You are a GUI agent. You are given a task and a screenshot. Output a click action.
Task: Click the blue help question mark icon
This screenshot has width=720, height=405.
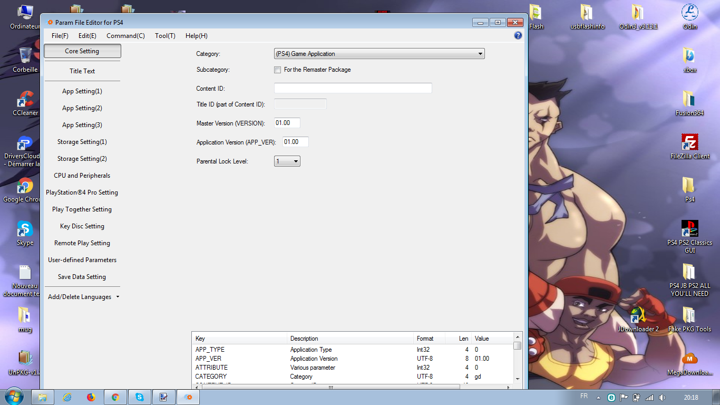tap(518, 35)
